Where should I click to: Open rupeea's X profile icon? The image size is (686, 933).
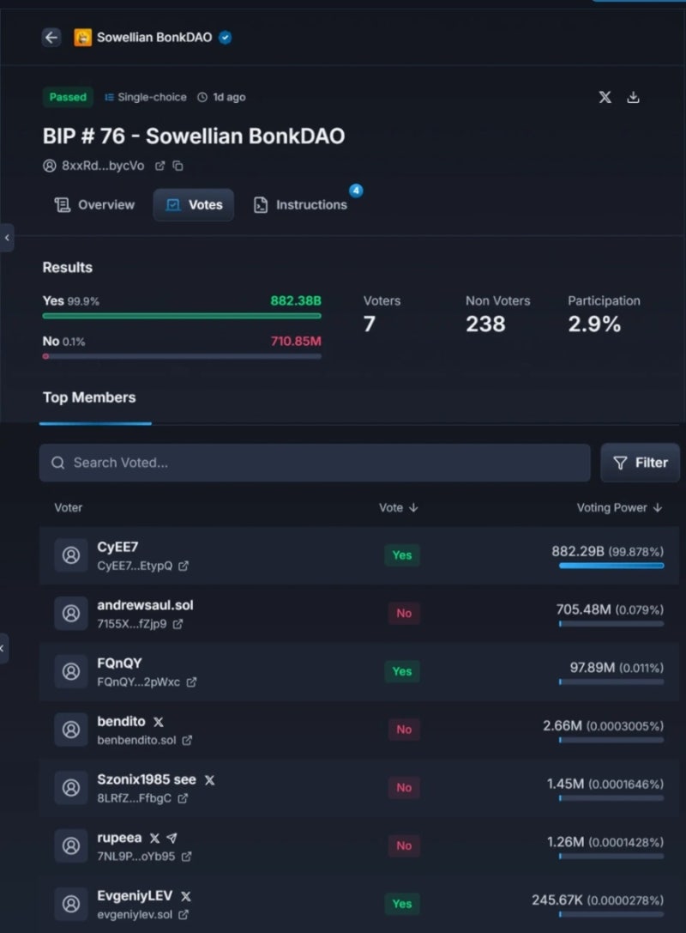click(x=154, y=838)
